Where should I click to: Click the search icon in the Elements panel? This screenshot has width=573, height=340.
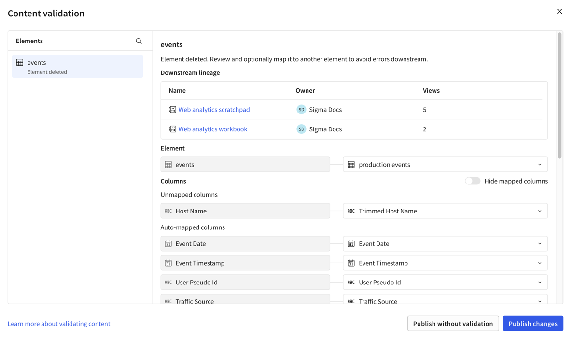pos(139,41)
